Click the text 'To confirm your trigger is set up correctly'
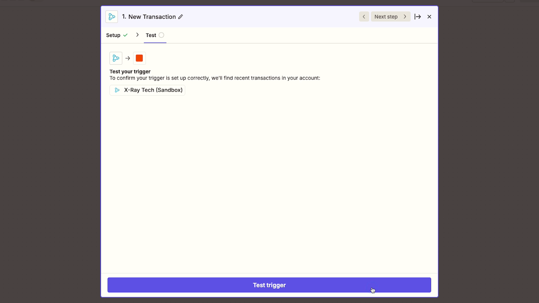The image size is (539, 303). point(159,78)
